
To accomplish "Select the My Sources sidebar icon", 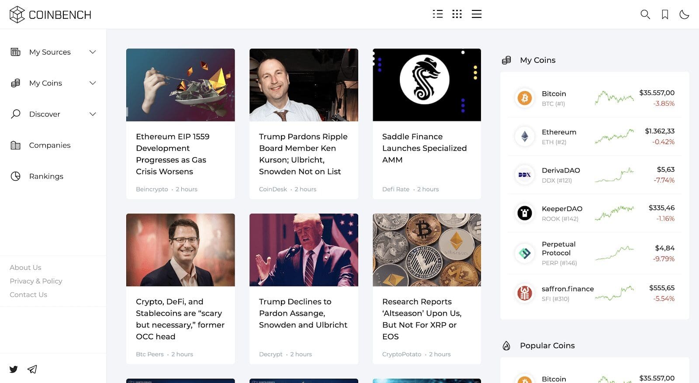I will click(15, 52).
